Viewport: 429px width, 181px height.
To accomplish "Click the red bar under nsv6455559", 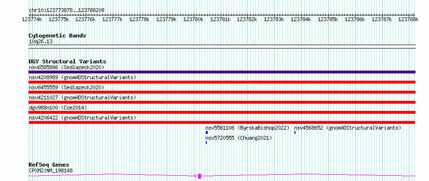I will [222, 92].
